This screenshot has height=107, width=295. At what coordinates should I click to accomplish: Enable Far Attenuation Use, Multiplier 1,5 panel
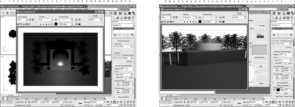[x=115, y=90]
